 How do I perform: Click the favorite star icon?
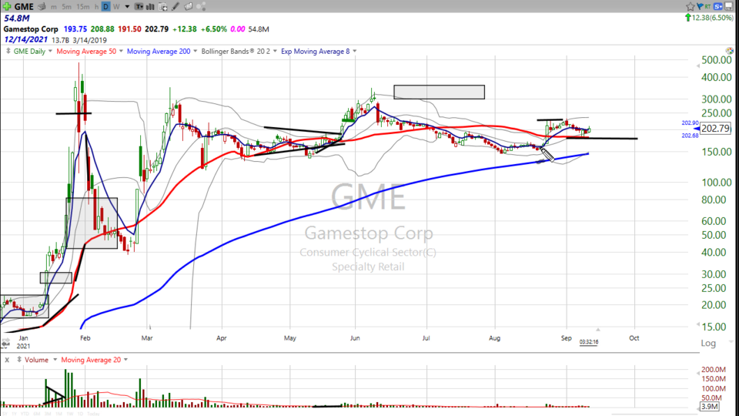(691, 6)
